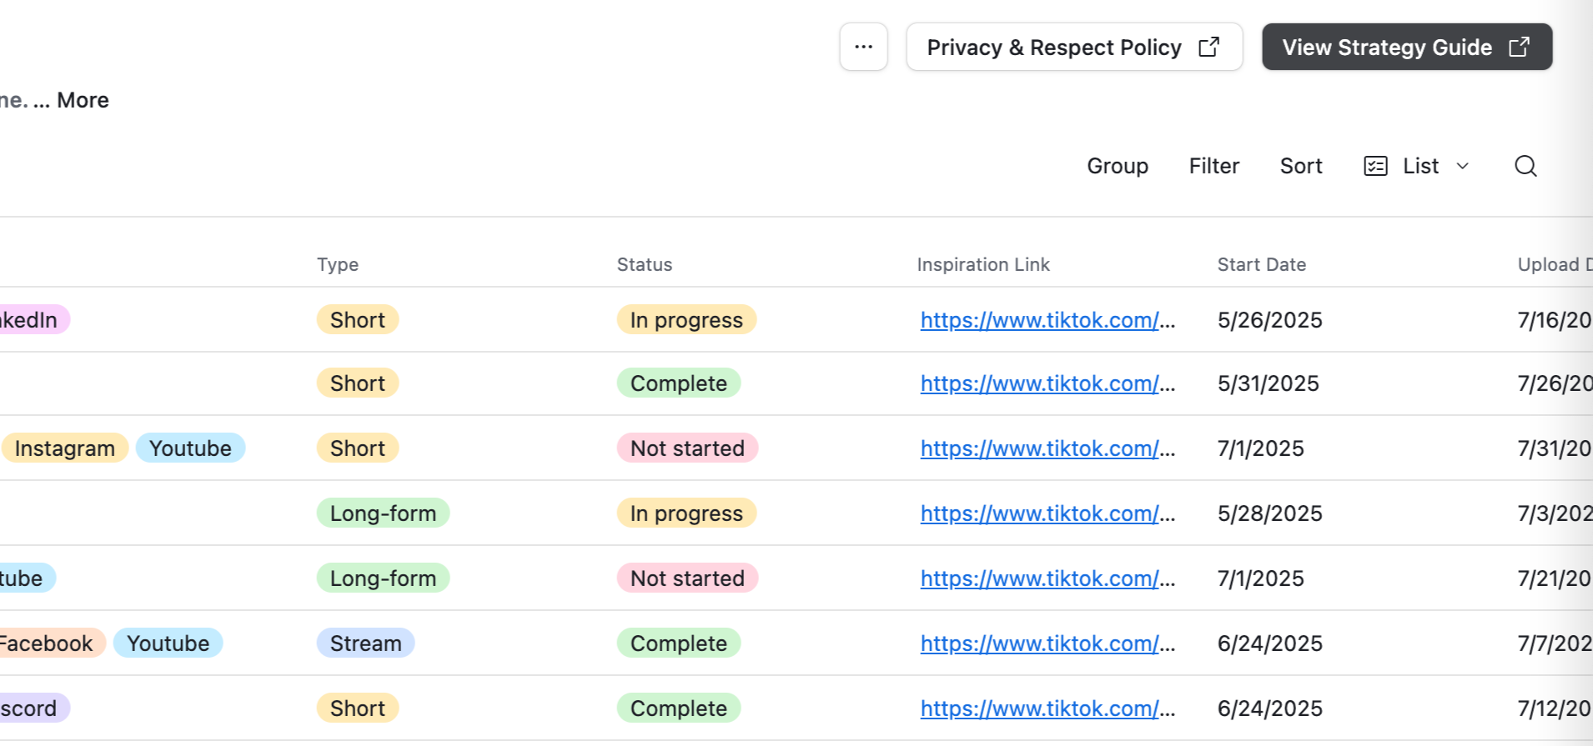Screen dimensions: 1593x746
Task: Expand description with the More link
Action: point(83,100)
